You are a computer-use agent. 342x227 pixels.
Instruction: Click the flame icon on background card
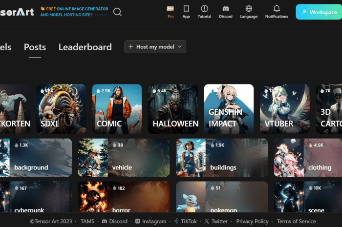[x=16, y=145]
